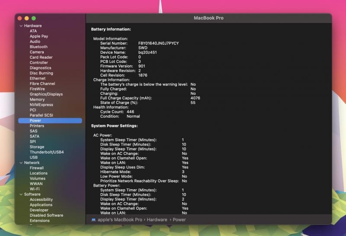Select Bluetooth in the sidebar
Image resolution: width=346 pixels, height=236 pixels.
point(38,47)
